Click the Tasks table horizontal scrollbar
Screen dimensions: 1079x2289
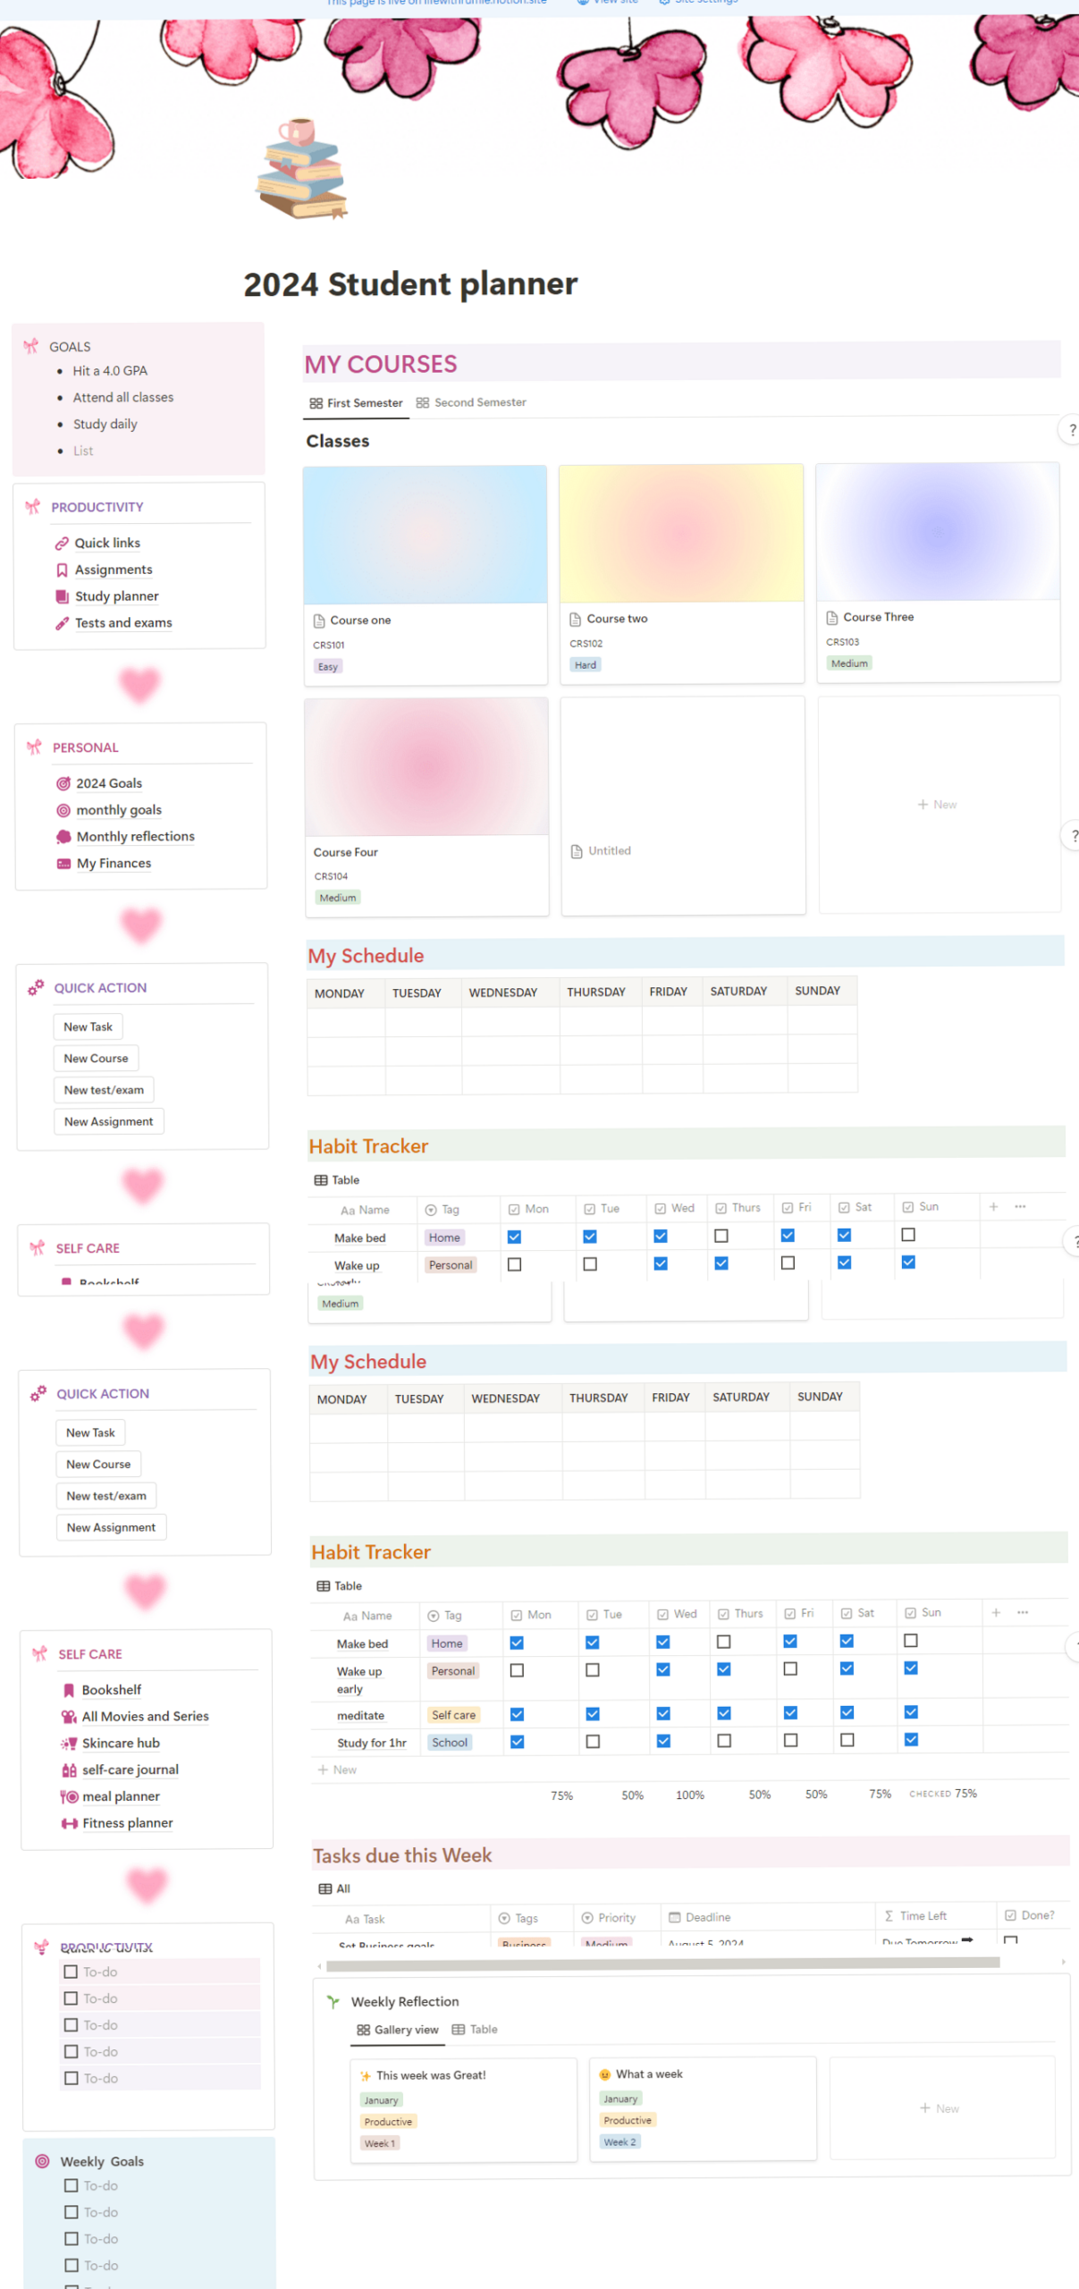pos(662,1964)
